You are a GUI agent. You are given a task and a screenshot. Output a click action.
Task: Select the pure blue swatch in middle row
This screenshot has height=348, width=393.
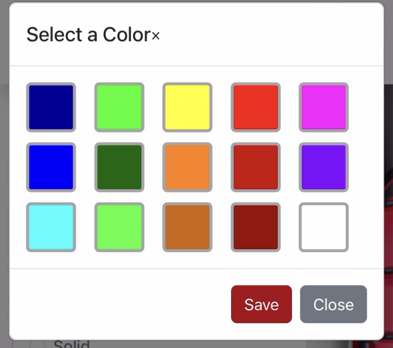pos(51,167)
